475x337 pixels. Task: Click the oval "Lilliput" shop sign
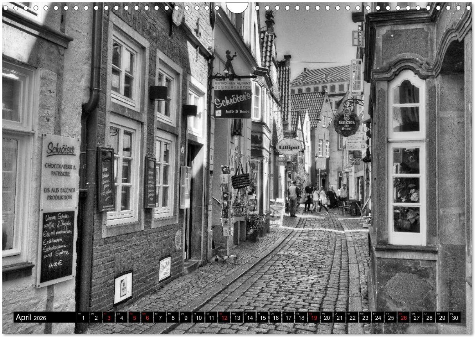pos(290,146)
